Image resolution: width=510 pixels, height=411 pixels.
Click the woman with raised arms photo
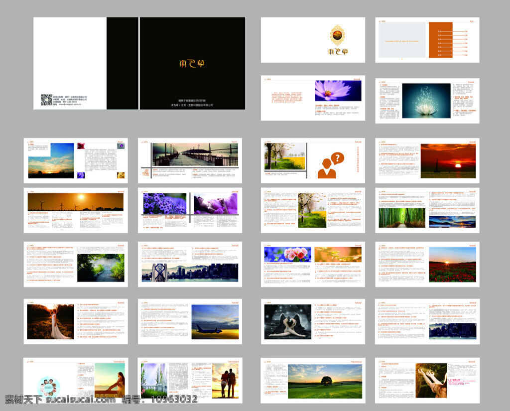click(431, 381)
